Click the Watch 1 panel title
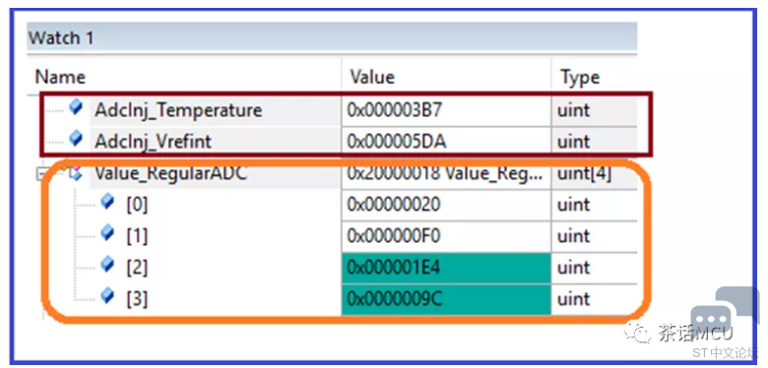 click(61, 37)
